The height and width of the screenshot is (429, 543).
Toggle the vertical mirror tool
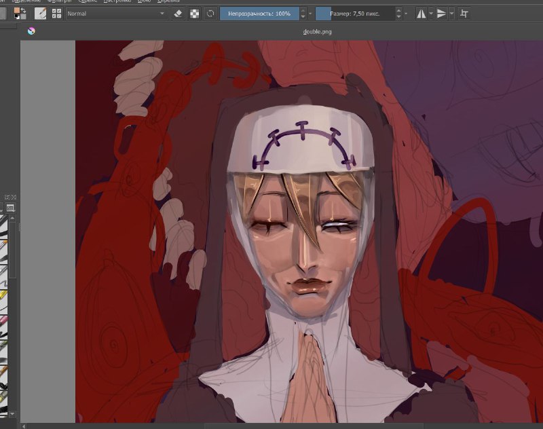tap(442, 14)
